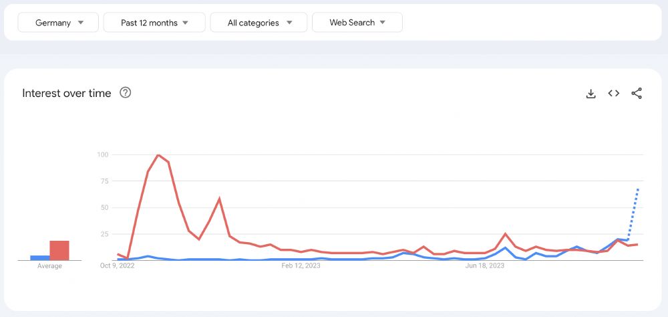Viewport: 668px width, 317px height.
Task: Open the Germany region dropdown
Action: click(x=58, y=23)
